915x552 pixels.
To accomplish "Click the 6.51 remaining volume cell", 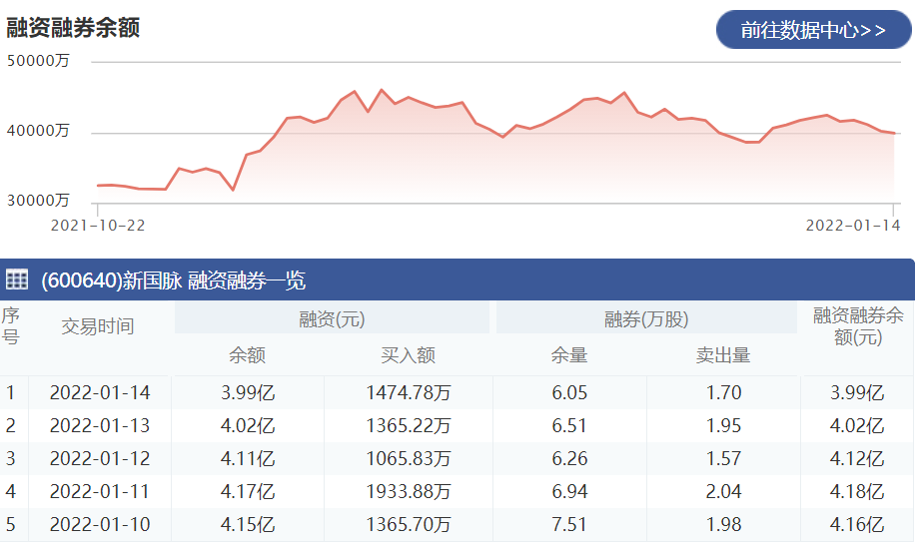I will click(569, 425).
